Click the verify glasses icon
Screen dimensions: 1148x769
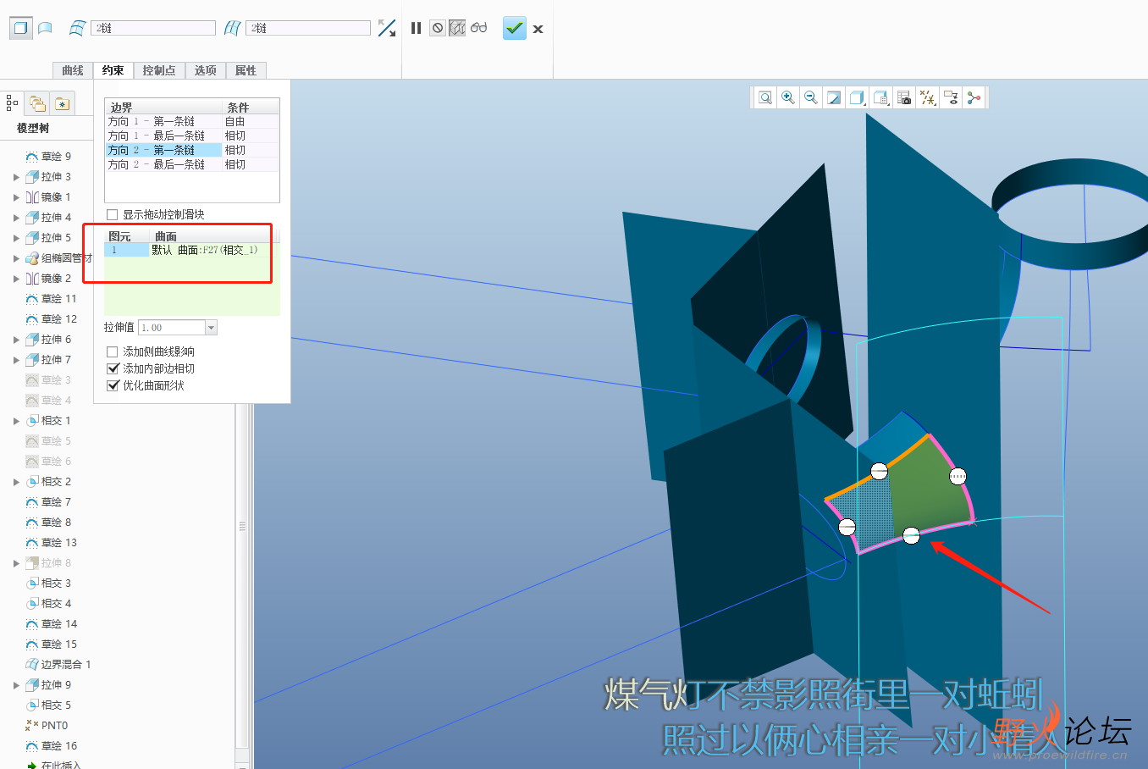point(479,28)
